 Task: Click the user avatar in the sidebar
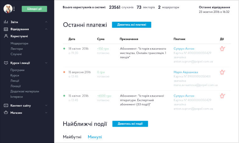(7, 9)
